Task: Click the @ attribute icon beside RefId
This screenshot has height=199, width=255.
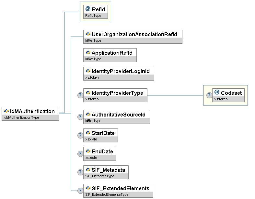Action: pyautogui.click(x=88, y=9)
